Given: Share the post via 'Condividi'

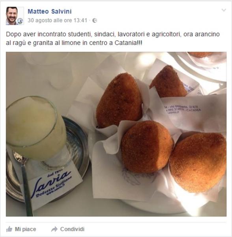Looking at the screenshot, I should 72,229.
